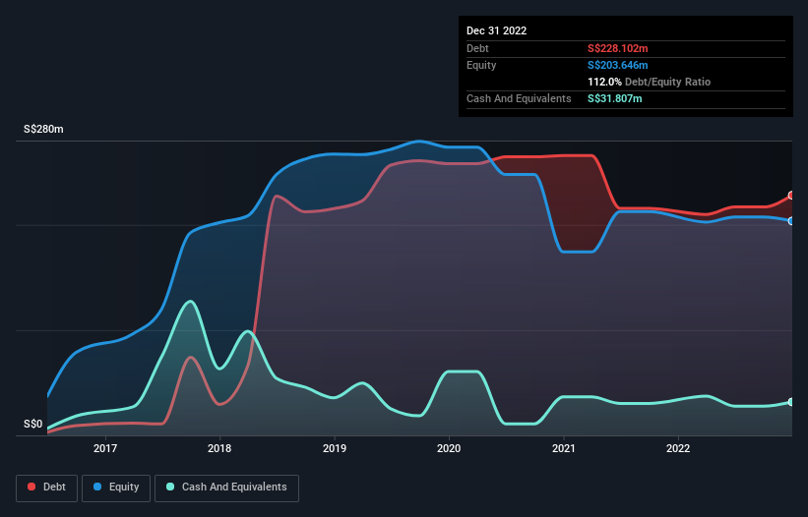The image size is (808, 517).
Task: Click the S$280m axis label
Action: click(x=44, y=129)
